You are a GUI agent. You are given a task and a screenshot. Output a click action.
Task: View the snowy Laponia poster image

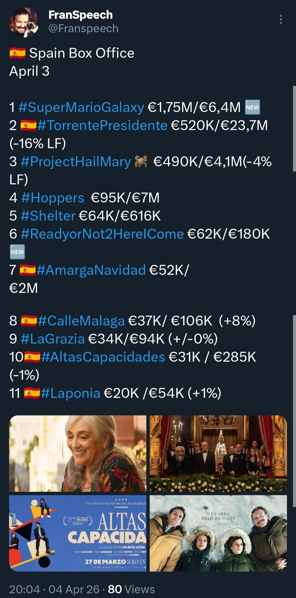click(218, 533)
